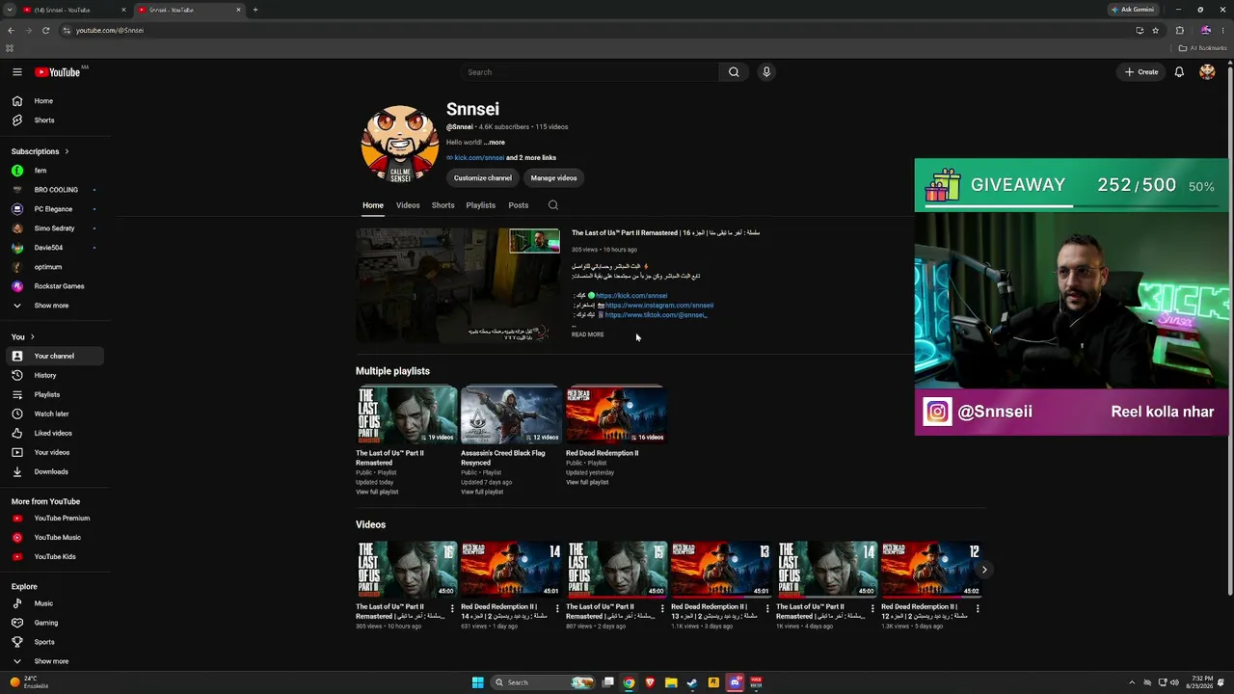Viewport: 1234px width, 694px height.
Task: Search within the Snnsei channel using magnifier icon
Action: (552, 205)
